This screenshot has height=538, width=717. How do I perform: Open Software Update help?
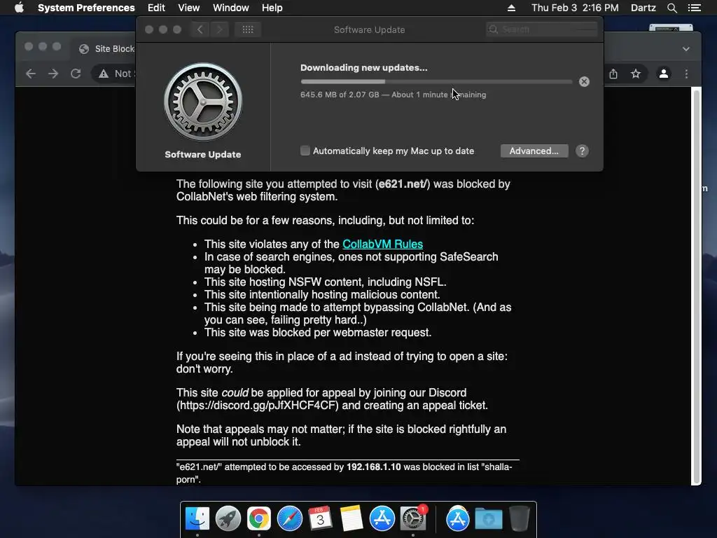(x=582, y=151)
